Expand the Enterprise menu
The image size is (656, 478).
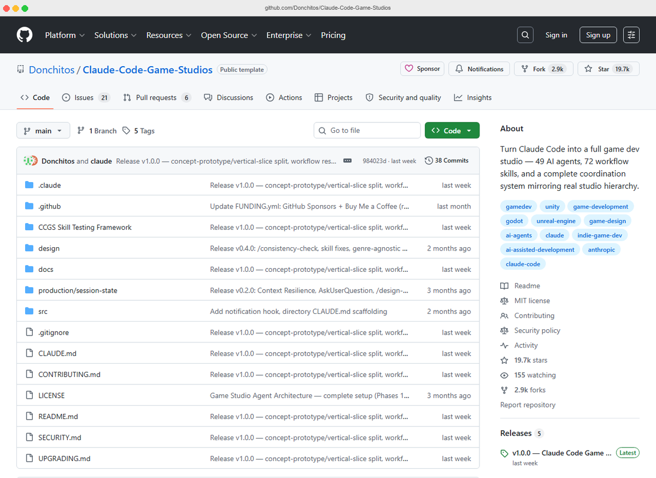(289, 35)
